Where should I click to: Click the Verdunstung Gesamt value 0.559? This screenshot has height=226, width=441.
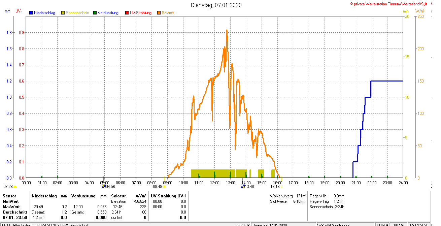(102, 212)
